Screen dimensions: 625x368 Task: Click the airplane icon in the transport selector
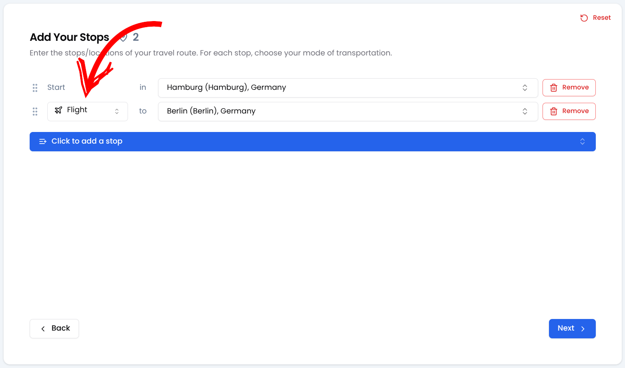(58, 110)
